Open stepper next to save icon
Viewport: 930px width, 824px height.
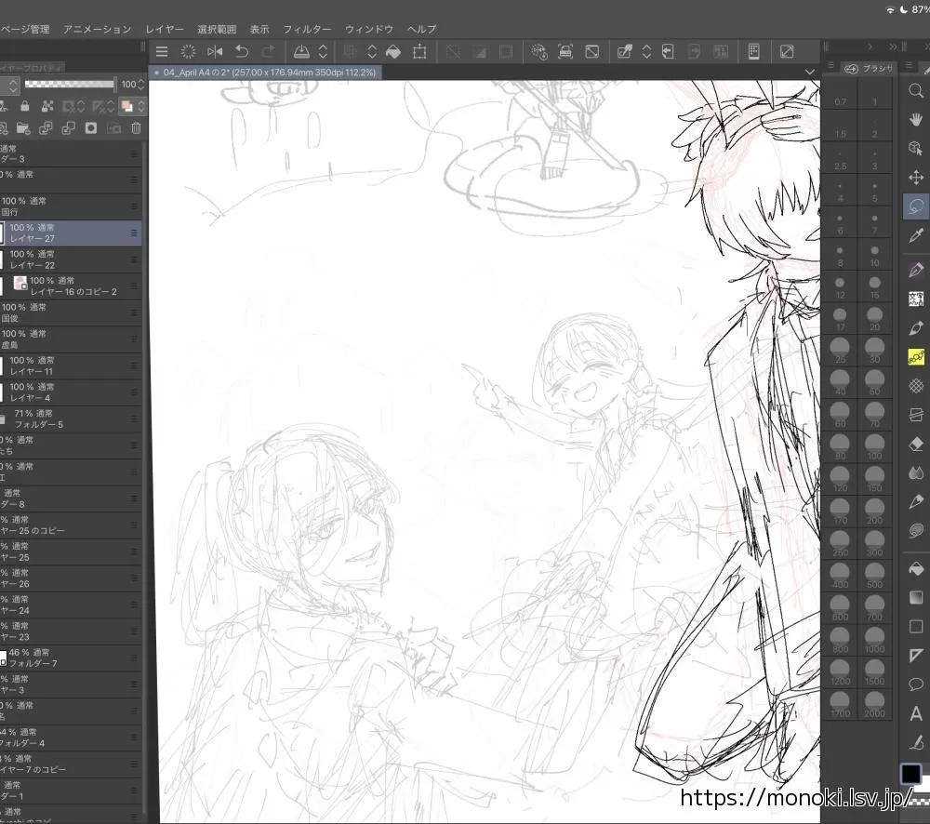[323, 51]
